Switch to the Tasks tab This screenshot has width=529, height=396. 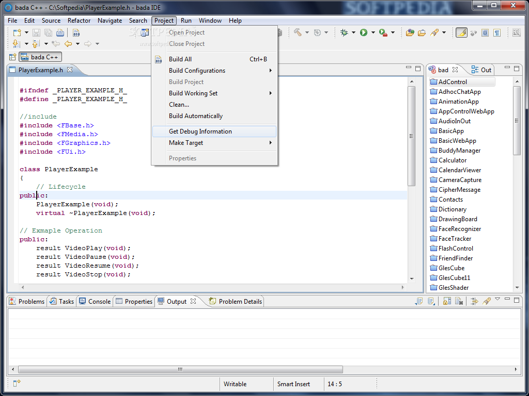(62, 301)
